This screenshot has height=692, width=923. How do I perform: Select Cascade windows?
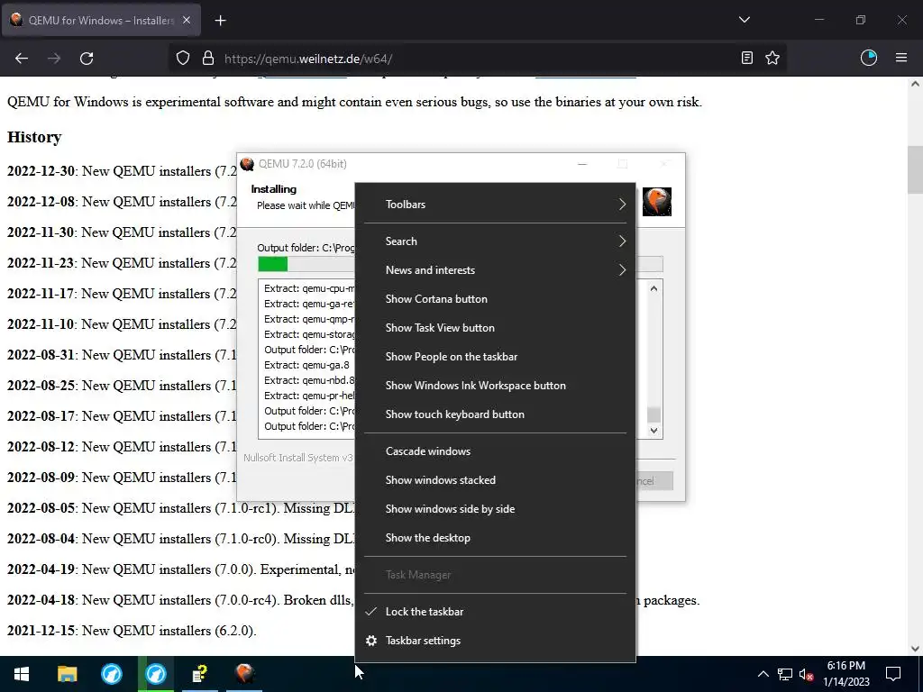(x=495, y=451)
